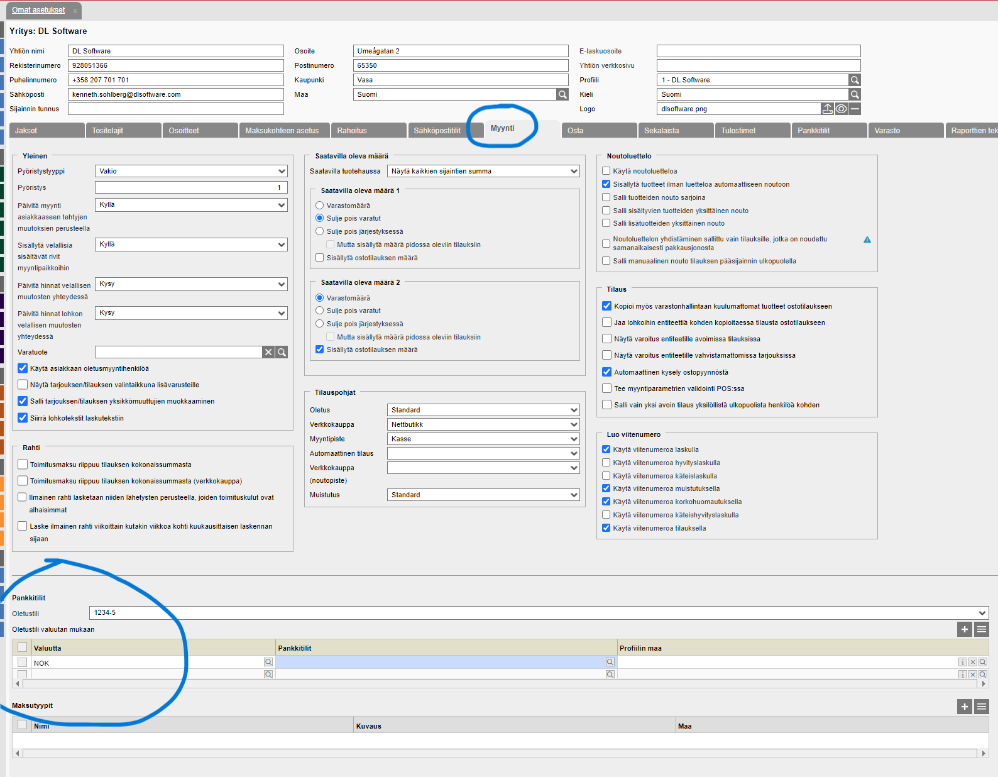The image size is (998, 777).
Task: Search Pankkitilit in the empty second row
Action: pyautogui.click(x=610, y=674)
